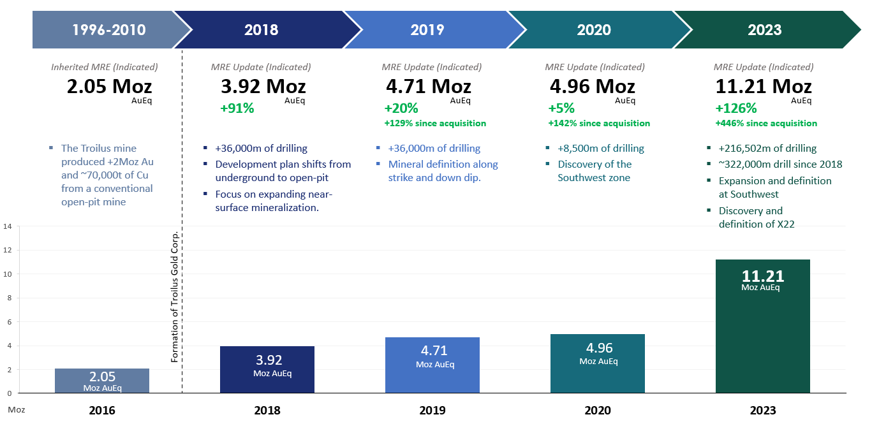872x424 pixels.
Task: Click the "+446% since acquisition" text
Action: (766, 124)
